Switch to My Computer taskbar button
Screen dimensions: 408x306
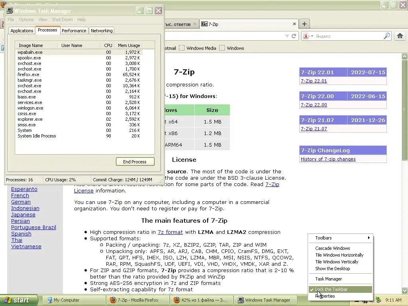click(73, 300)
